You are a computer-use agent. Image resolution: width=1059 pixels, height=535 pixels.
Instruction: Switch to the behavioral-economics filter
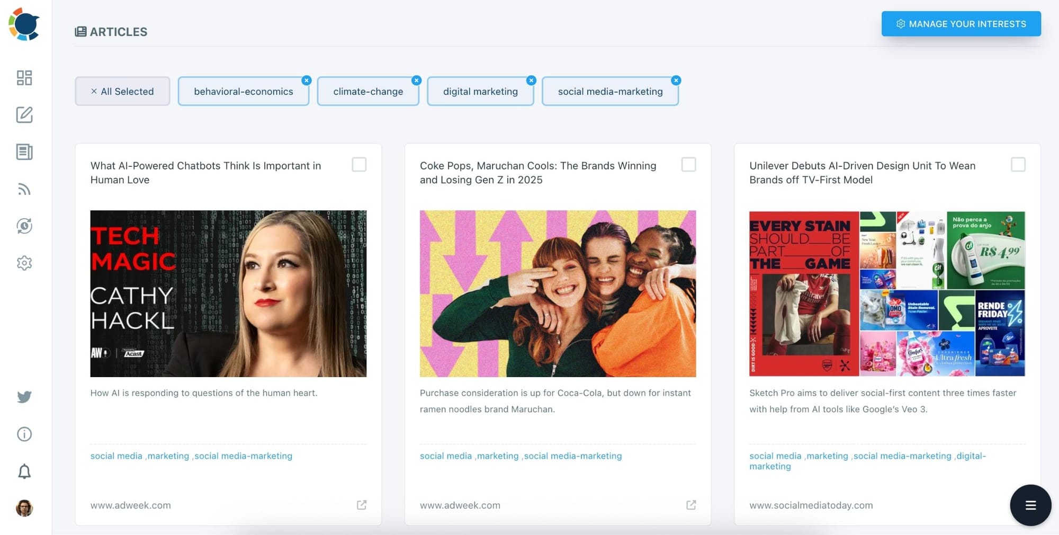point(243,91)
